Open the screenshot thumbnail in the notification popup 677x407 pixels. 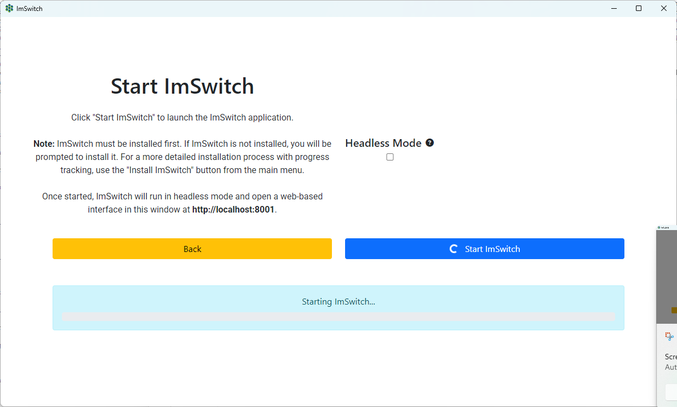pos(667,277)
